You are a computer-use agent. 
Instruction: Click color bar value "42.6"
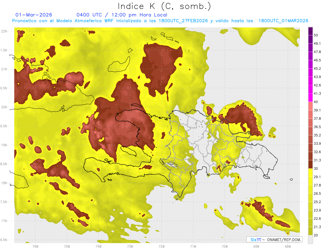317,85
